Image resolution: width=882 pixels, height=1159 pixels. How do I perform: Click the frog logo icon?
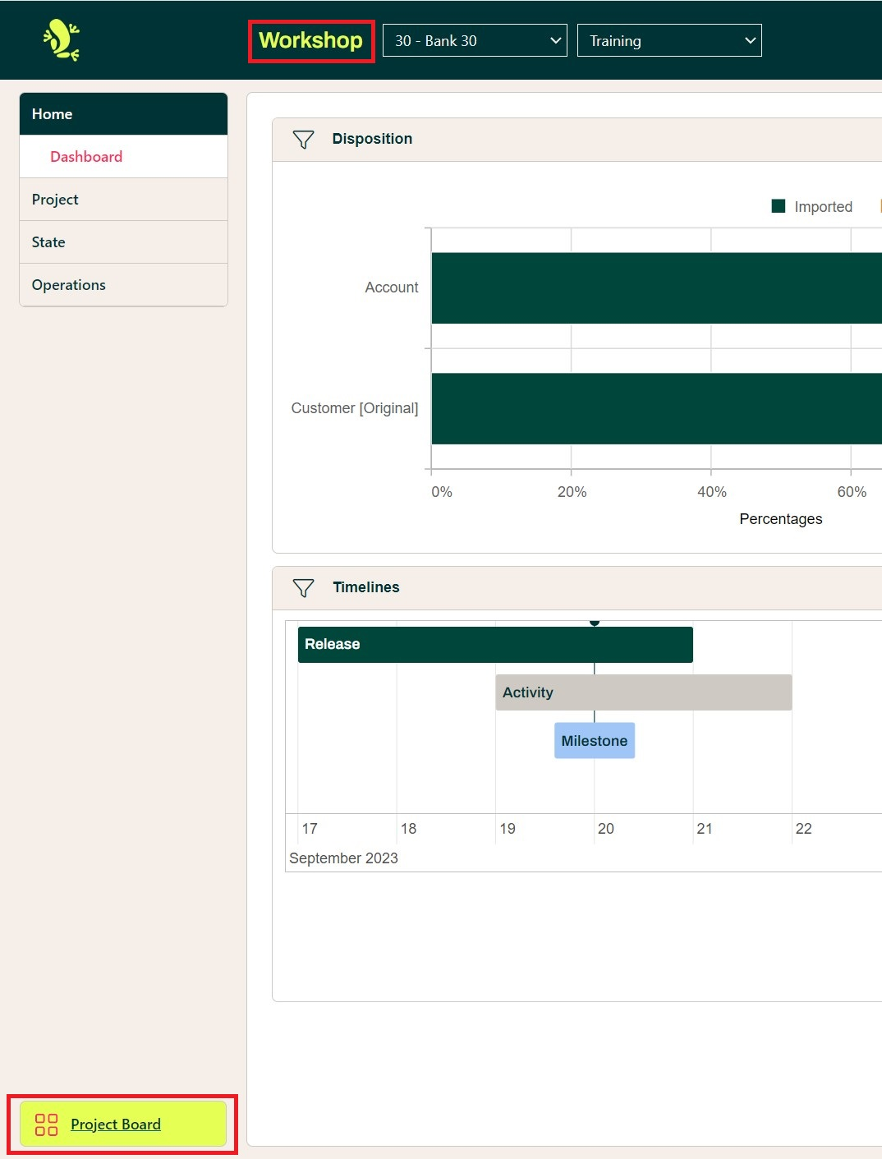coord(62,40)
